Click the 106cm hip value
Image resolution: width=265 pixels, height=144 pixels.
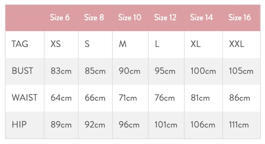(203, 124)
